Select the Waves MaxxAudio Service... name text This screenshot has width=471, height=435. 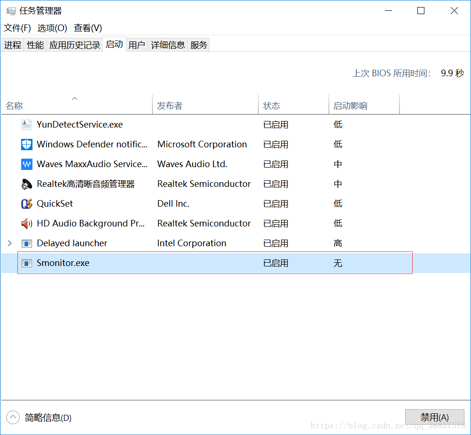pos(92,164)
